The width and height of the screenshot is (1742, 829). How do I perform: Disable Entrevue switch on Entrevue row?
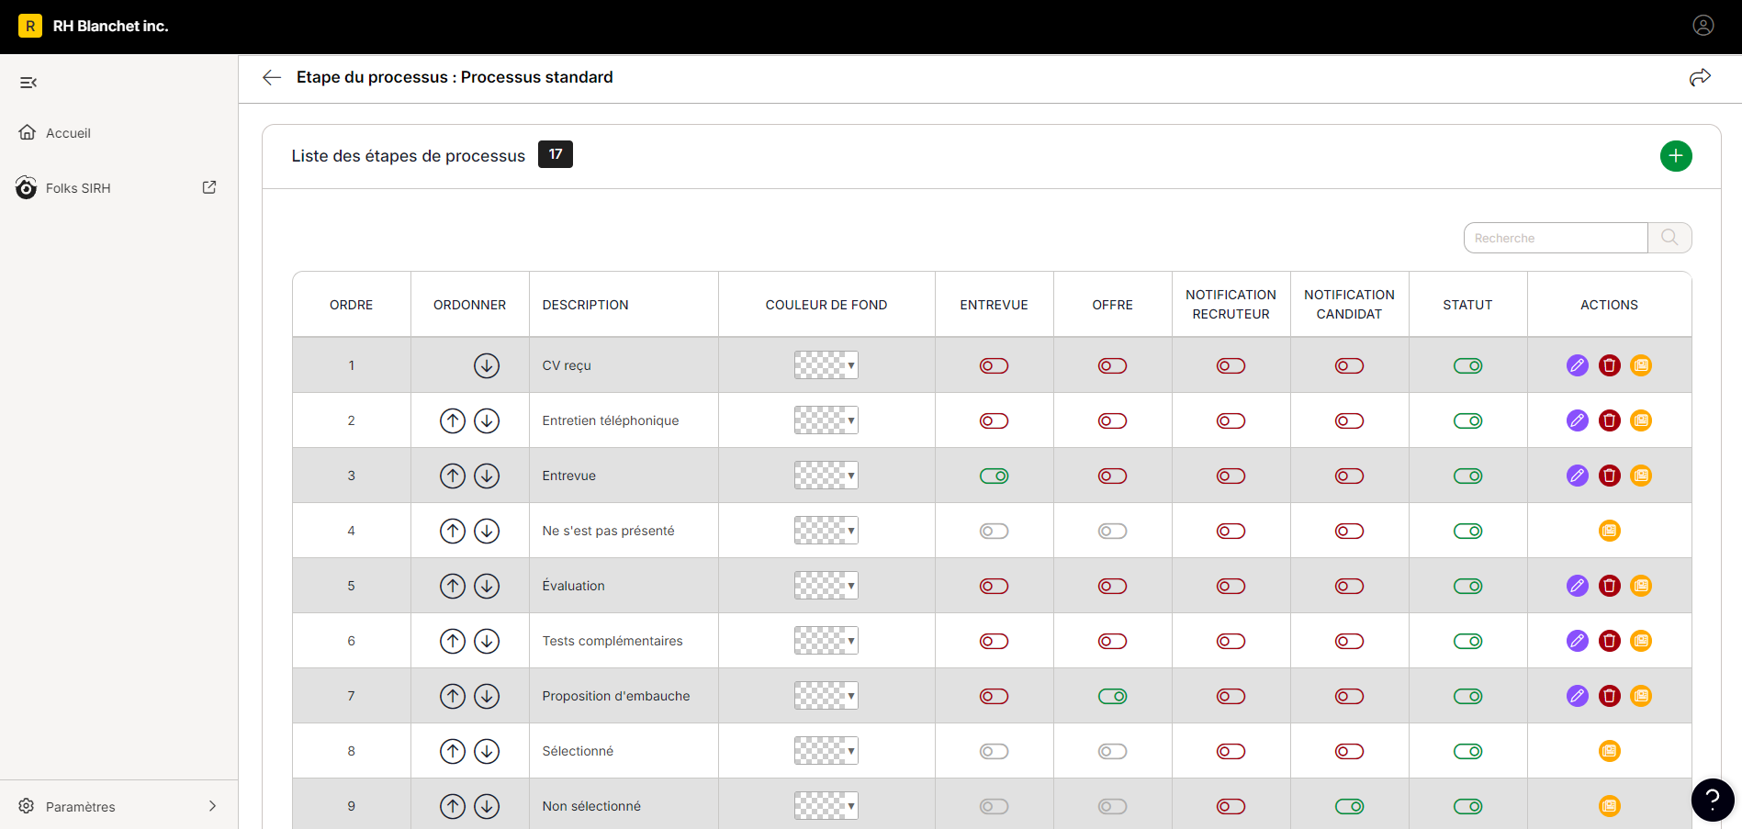(x=995, y=476)
